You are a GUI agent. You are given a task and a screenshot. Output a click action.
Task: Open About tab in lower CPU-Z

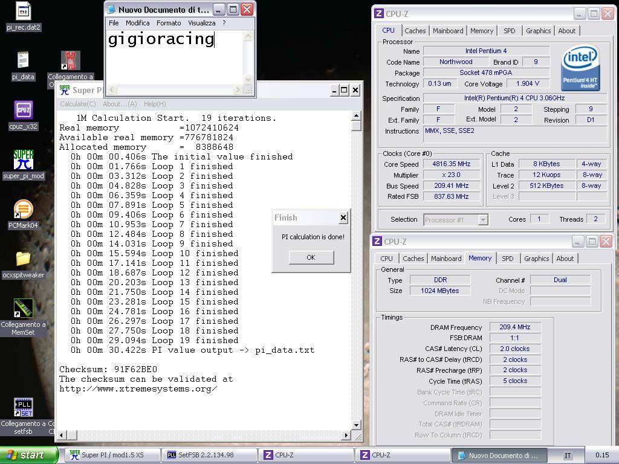(x=565, y=259)
